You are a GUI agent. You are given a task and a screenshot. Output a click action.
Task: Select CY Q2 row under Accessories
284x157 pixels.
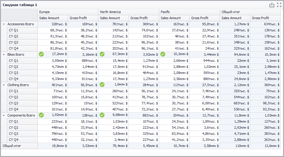click(x=22, y=36)
